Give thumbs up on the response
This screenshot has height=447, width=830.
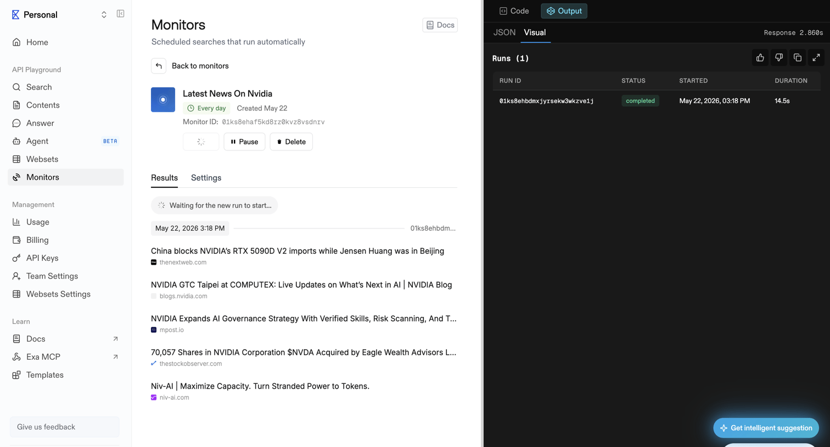click(x=760, y=58)
